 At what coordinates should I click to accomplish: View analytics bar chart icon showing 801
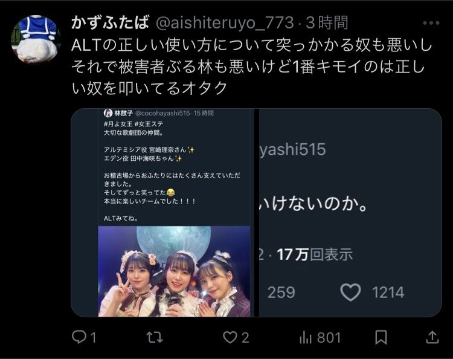coord(305,337)
